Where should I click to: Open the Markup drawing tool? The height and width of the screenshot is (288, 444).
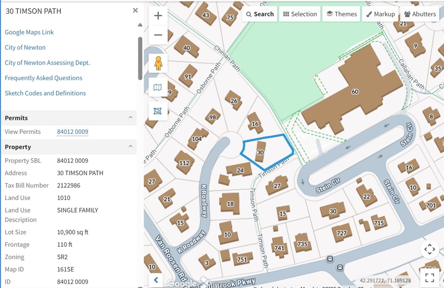click(x=380, y=13)
